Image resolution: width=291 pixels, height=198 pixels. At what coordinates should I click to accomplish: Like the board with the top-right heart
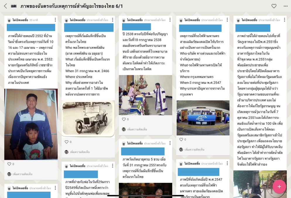274,6
